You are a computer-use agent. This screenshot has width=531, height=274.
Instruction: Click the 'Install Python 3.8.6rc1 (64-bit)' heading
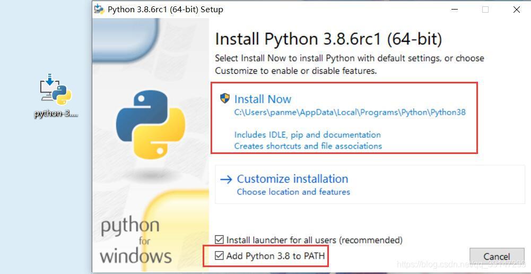[328, 39]
